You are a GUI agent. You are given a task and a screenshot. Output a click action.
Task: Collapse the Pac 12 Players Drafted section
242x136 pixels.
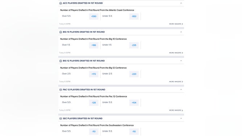click(181, 89)
